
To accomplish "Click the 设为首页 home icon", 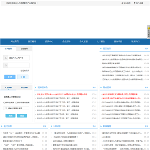I will (122, 3).
